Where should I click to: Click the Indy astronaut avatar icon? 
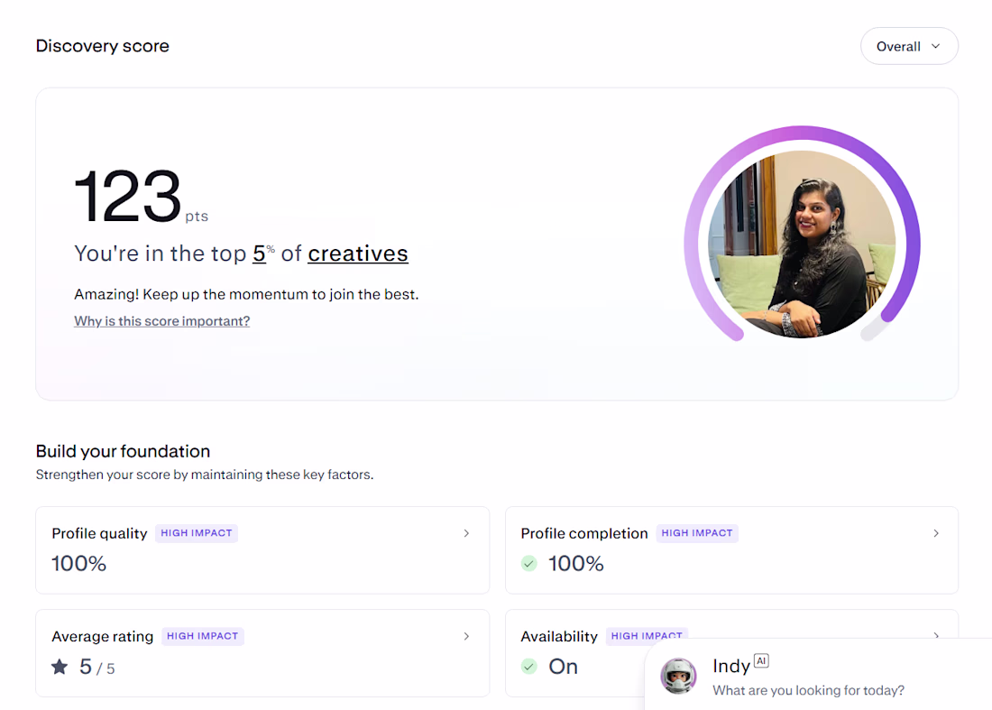pos(678,676)
